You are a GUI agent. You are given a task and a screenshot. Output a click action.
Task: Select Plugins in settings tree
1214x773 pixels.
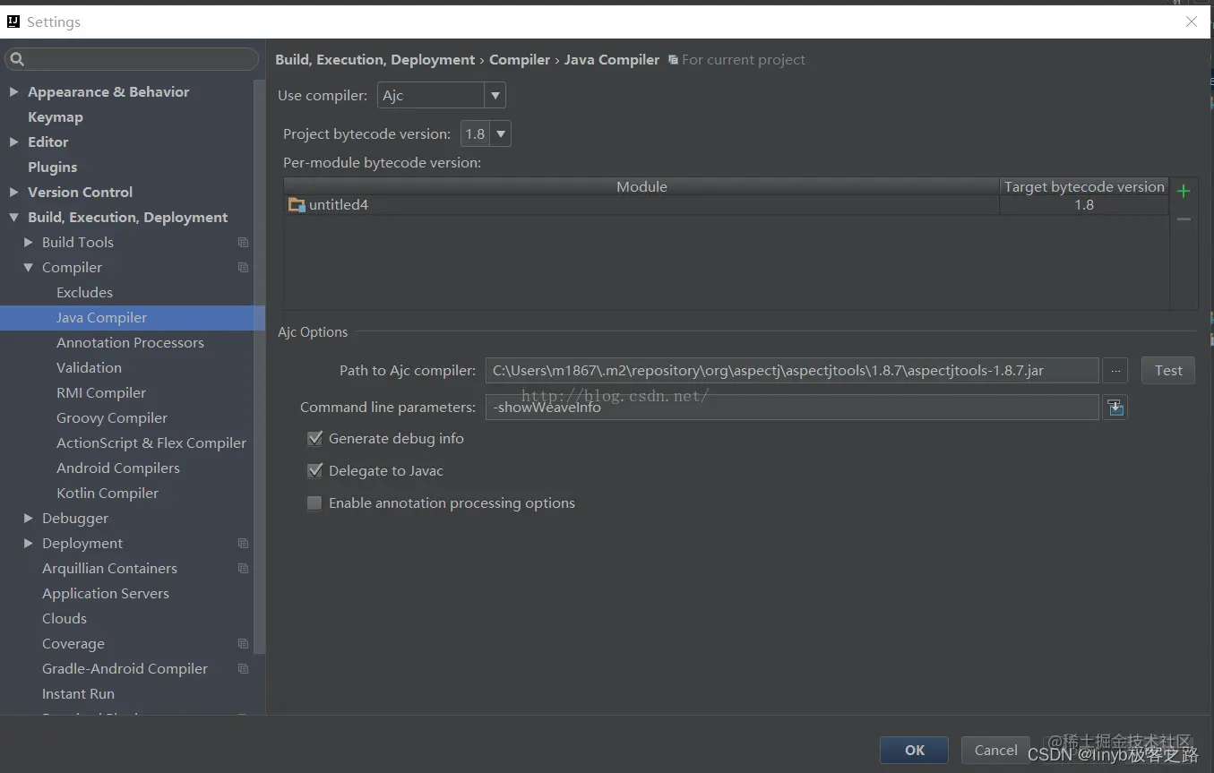point(52,167)
